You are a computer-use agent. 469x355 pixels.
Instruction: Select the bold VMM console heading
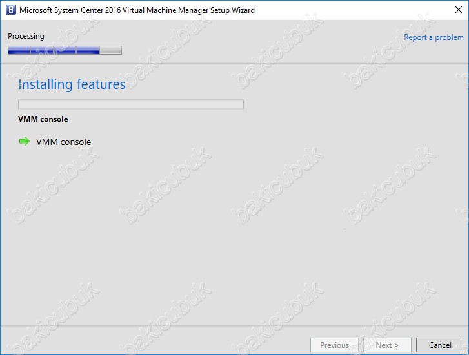click(43, 119)
